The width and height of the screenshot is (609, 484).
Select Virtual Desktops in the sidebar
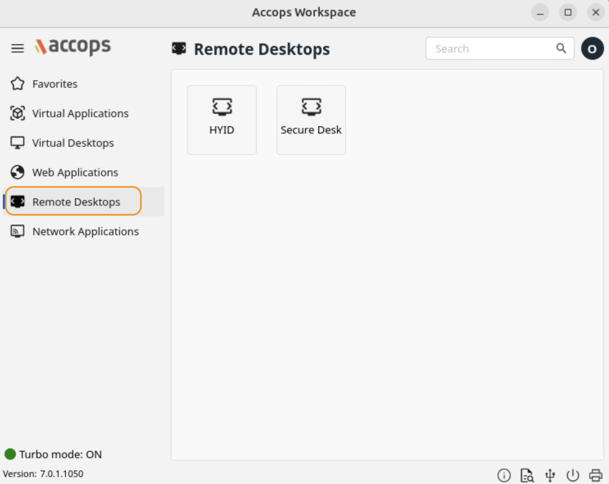tap(72, 143)
